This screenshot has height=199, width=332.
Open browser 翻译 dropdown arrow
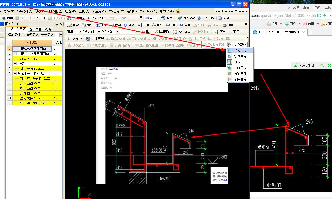[x=317, y=24]
